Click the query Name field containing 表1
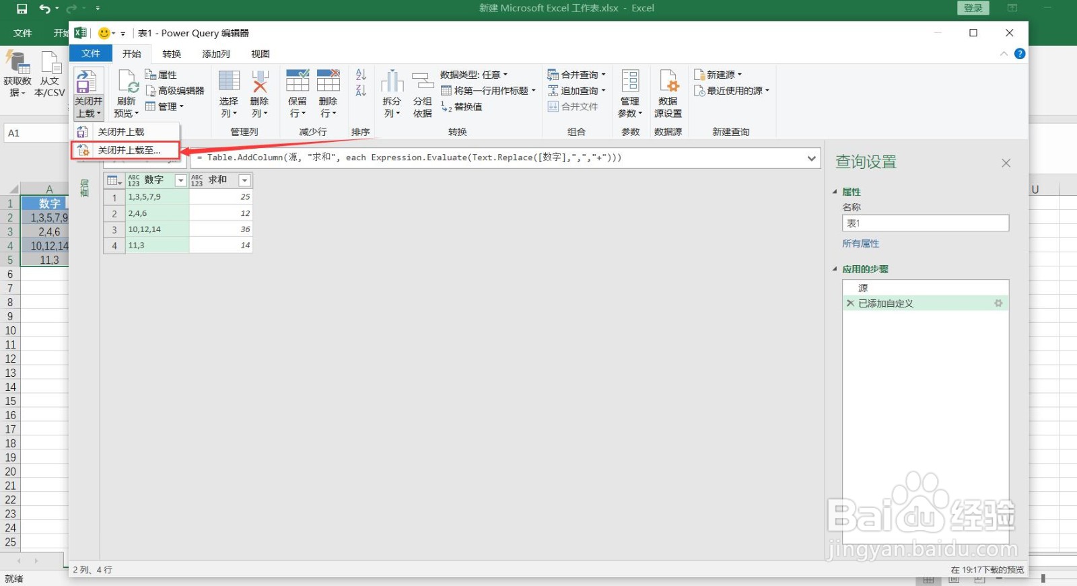 click(x=926, y=223)
